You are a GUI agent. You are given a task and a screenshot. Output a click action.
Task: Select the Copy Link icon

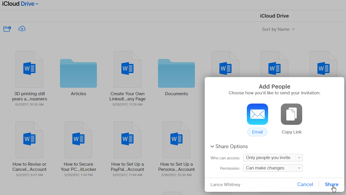click(x=292, y=114)
